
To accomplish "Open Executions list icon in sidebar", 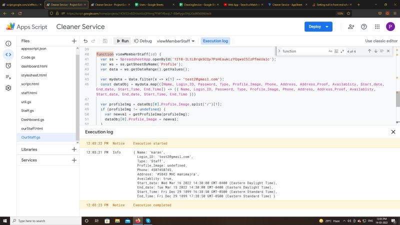I will coord(8,77).
